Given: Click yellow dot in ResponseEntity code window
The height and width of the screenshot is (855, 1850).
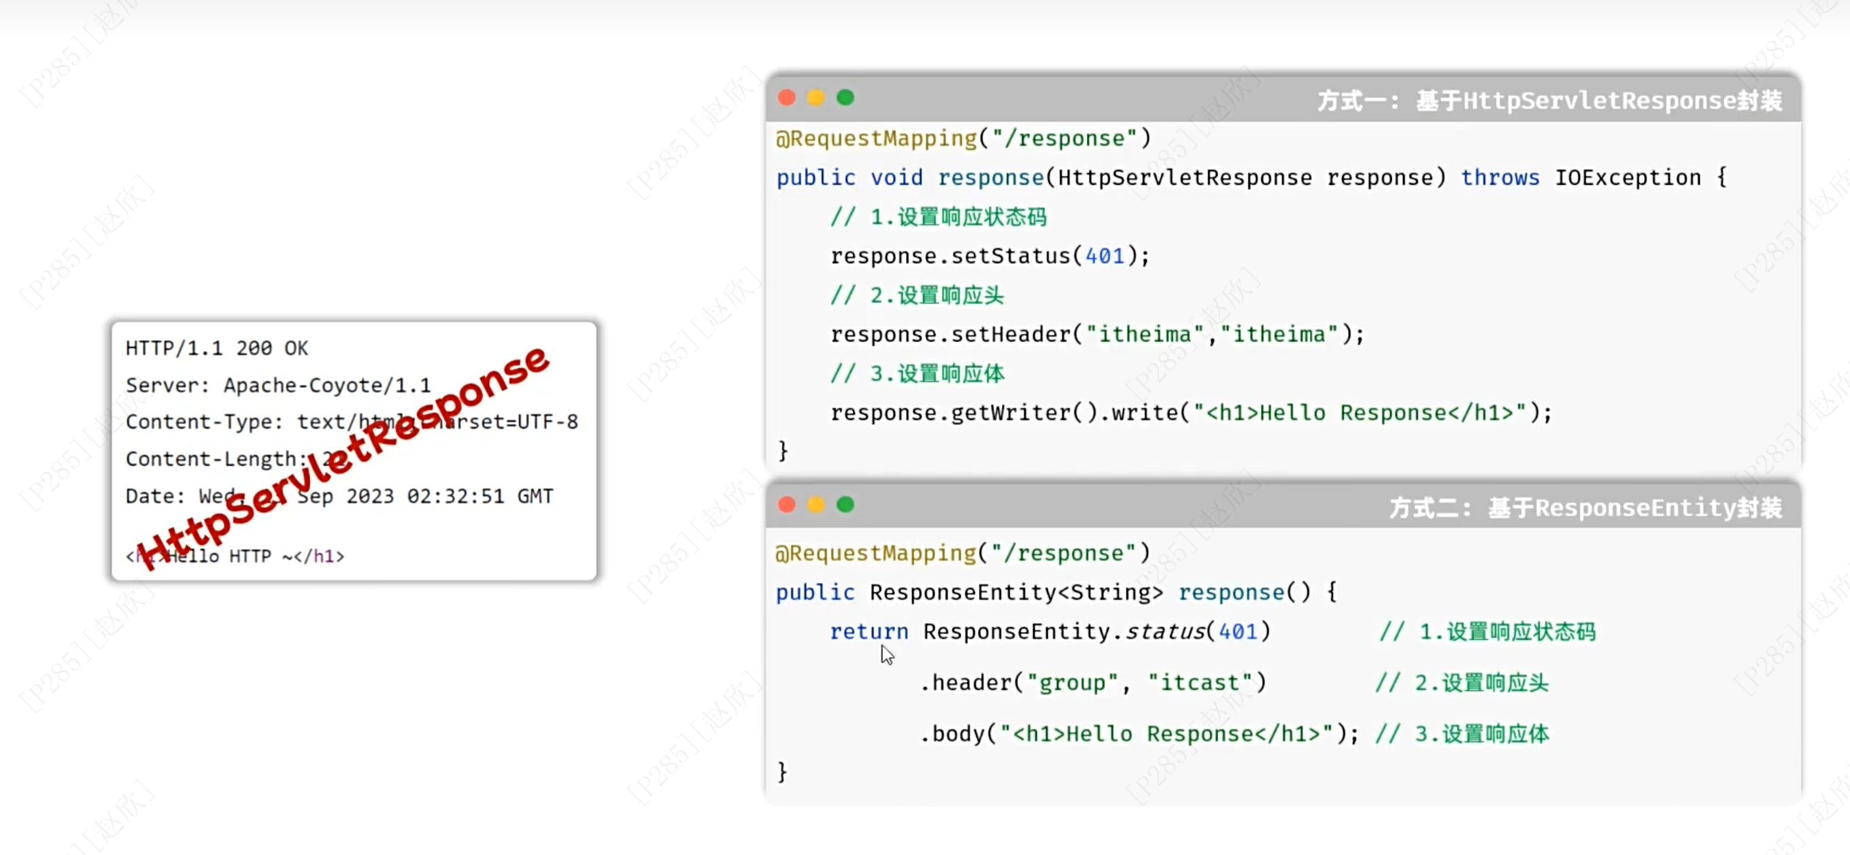Looking at the screenshot, I should (x=816, y=505).
